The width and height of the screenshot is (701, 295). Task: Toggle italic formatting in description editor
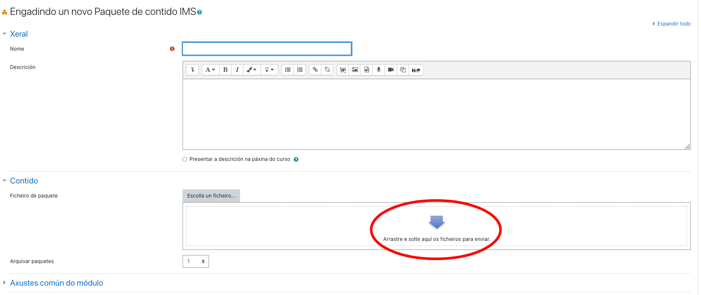click(237, 70)
